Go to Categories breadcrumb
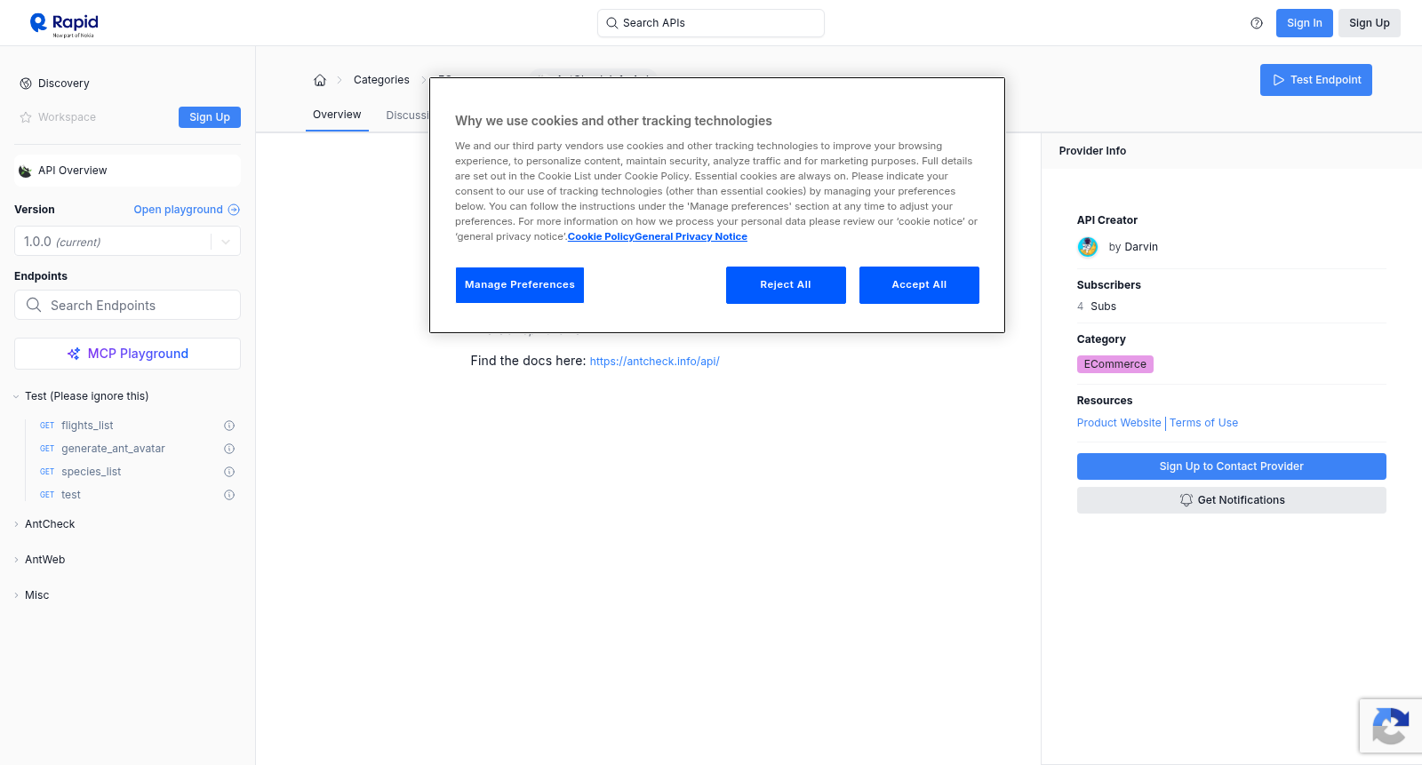The height and width of the screenshot is (765, 1422). click(x=381, y=80)
